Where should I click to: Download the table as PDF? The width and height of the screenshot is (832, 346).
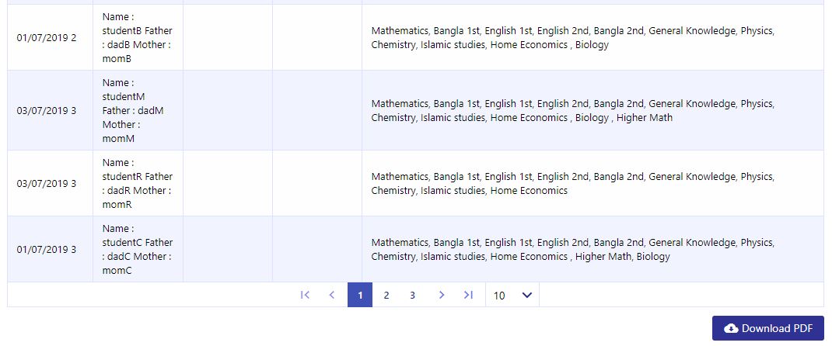click(x=767, y=328)
